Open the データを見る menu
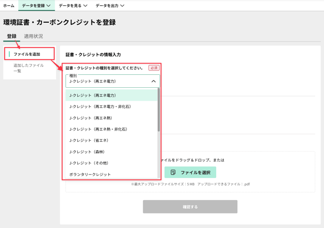 point(73,6)
